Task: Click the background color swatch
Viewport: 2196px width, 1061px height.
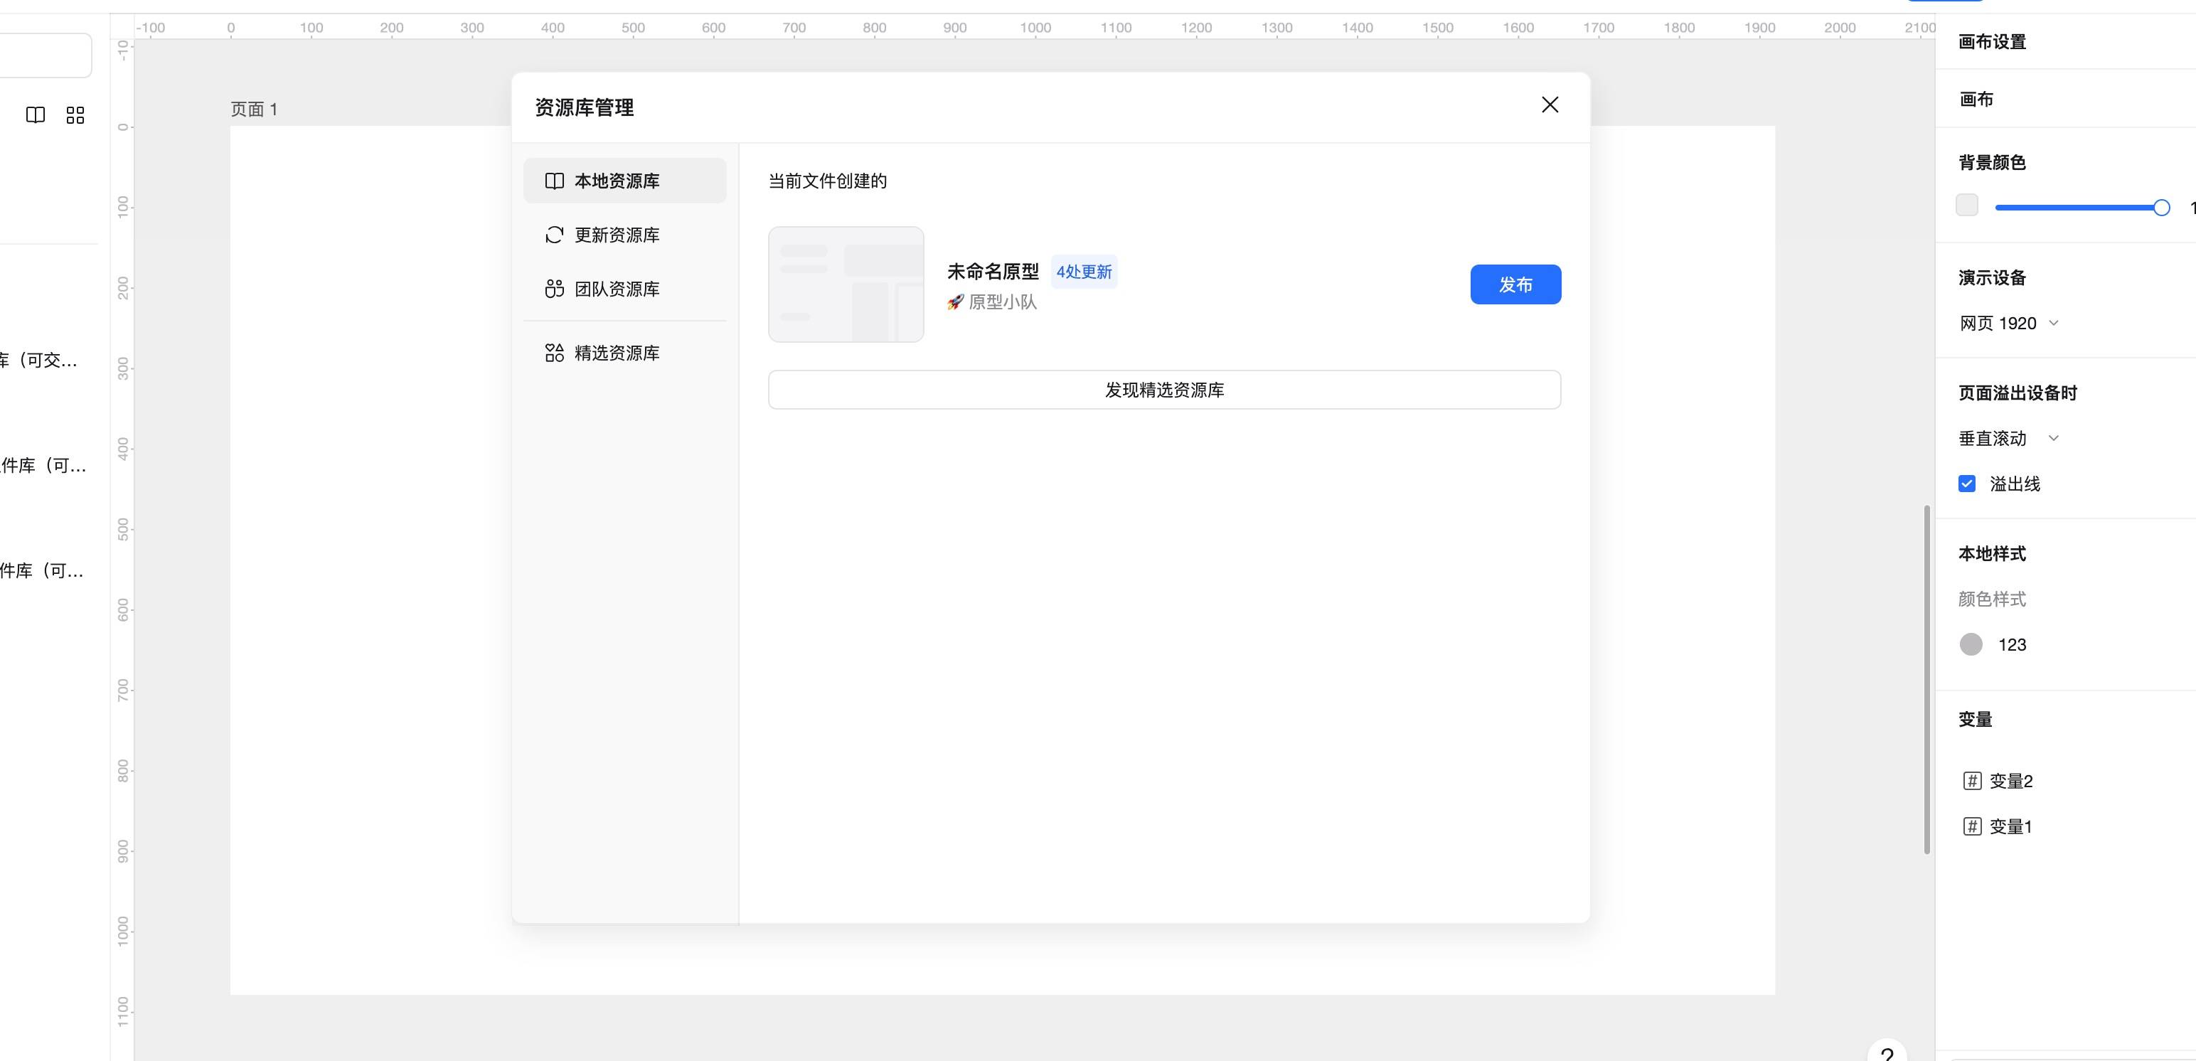Action: tap(1967, 206)
